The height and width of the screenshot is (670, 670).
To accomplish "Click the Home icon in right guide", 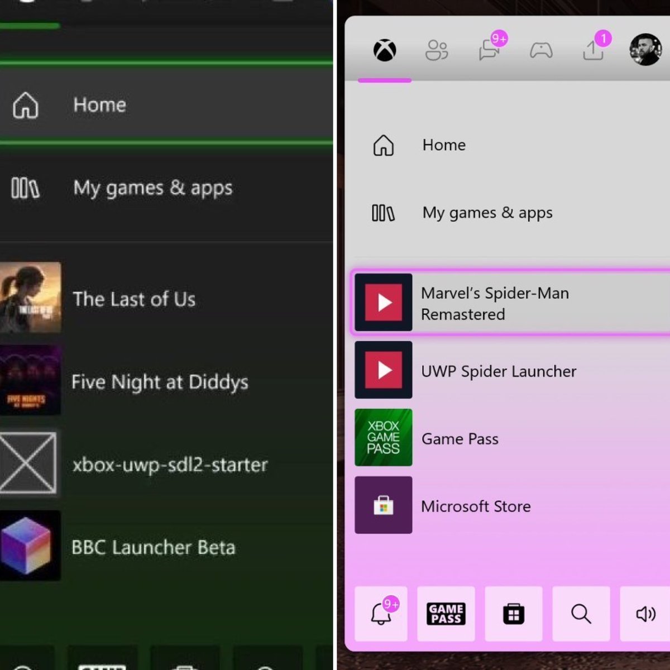I will (384, 145).
